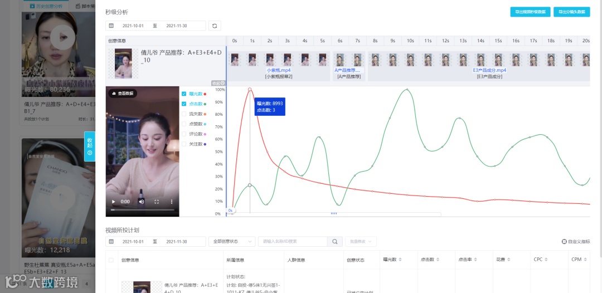Collapse timeline with small 收起 toggle
Image resolution: width=602 pixels, height=293 pixels.
click(x=218, y=83)
